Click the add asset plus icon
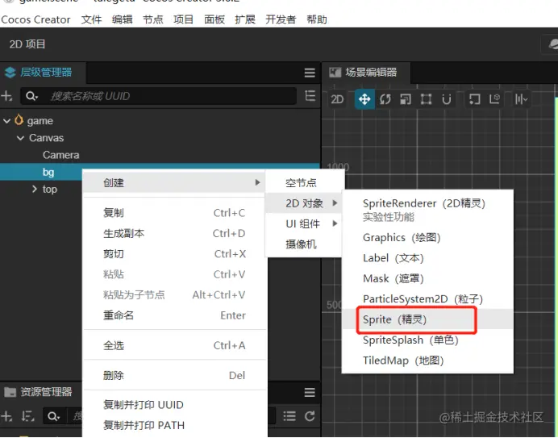This screenshot has width=558, height=438. click(x=6, y=416)
